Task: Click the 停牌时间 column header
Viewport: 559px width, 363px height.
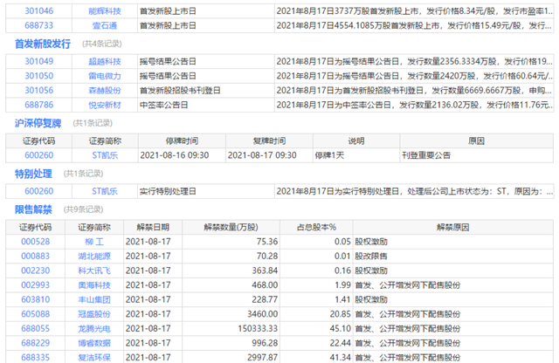Action: click(x=182, y=141)
